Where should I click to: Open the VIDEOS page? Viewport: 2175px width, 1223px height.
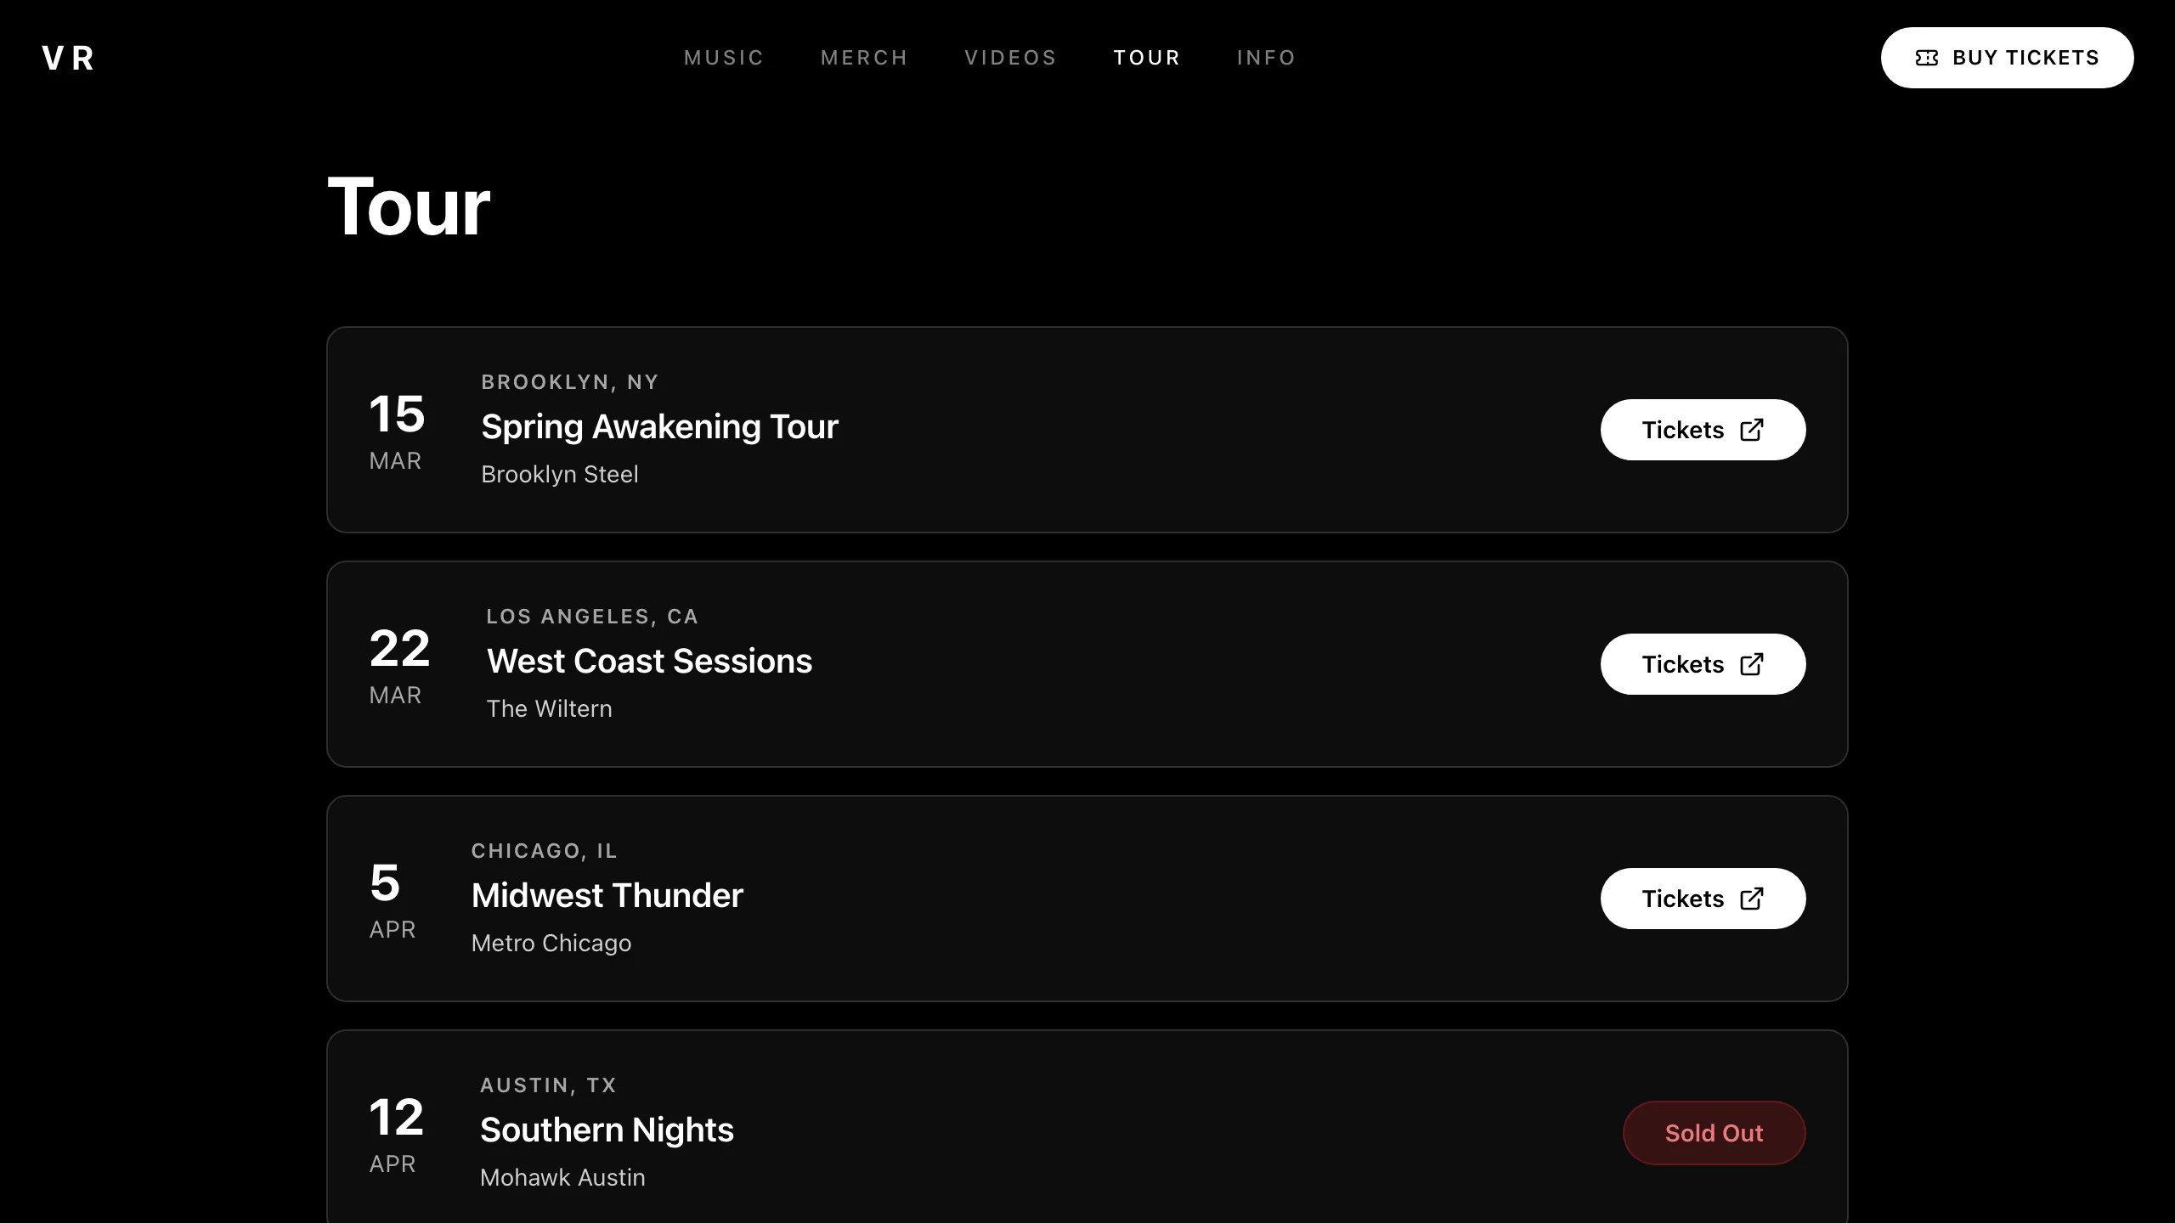(1010, 57)
